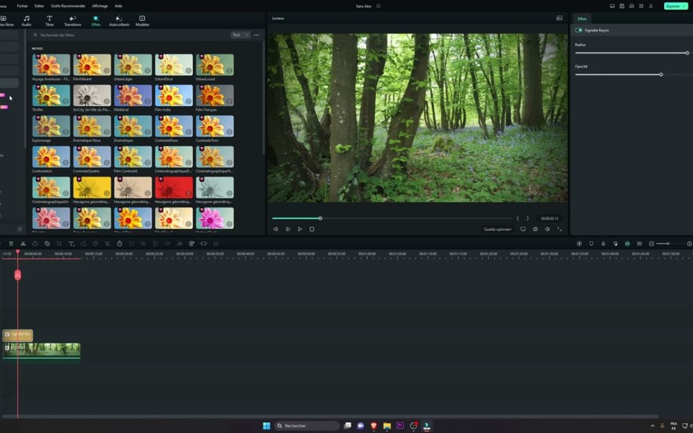Select the Film Indie filter thumbnail
Screen dimensions: 693x433
(x=174, y=96)
